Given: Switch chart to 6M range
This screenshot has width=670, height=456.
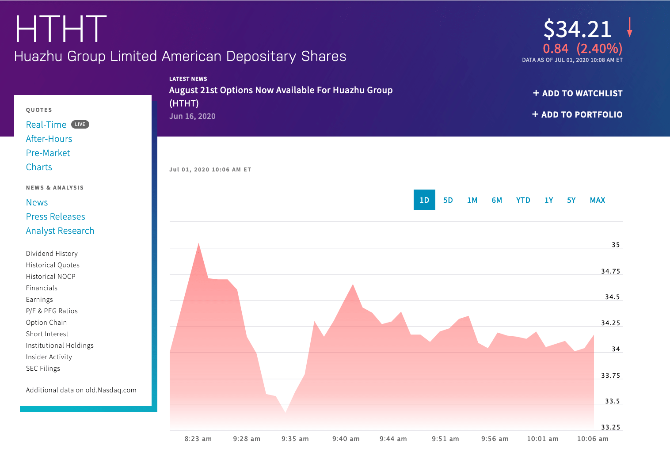Looking at the screenshot, I should (497, 200).
